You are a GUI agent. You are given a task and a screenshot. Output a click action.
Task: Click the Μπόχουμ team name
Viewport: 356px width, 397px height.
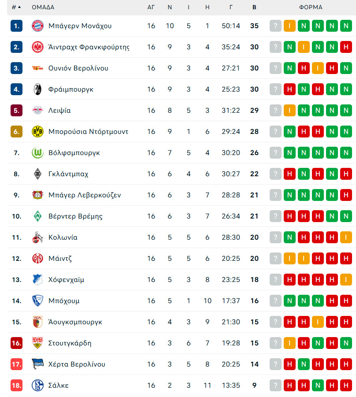[64, 301]
